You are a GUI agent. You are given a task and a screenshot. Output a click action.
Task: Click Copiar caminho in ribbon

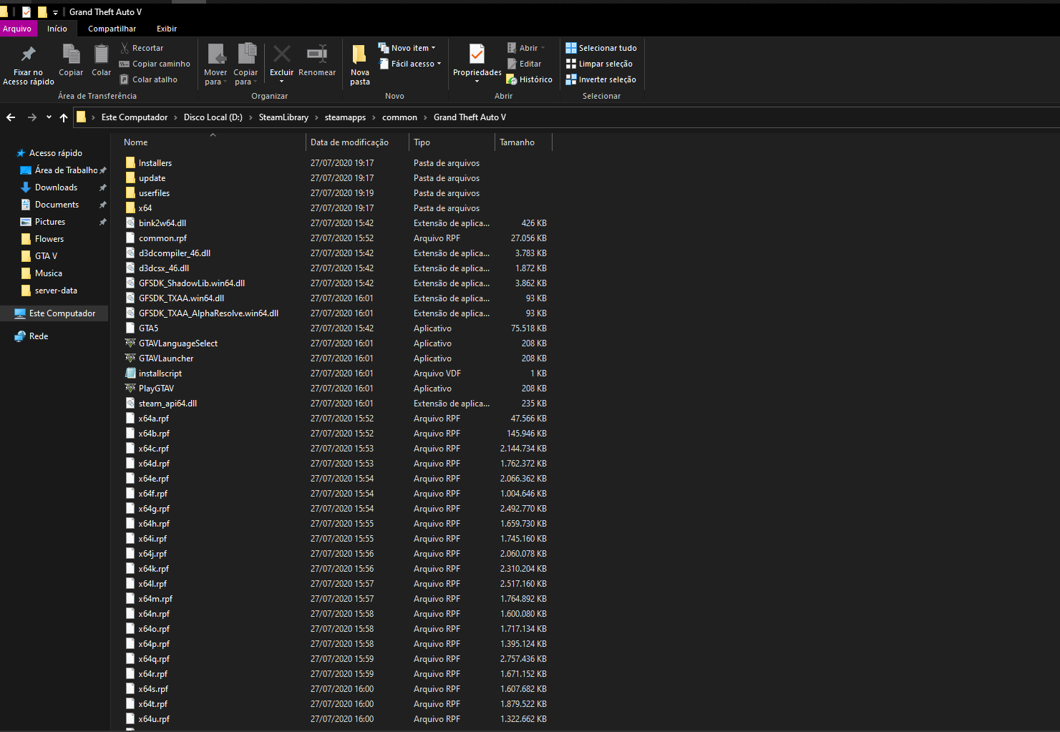155,64
